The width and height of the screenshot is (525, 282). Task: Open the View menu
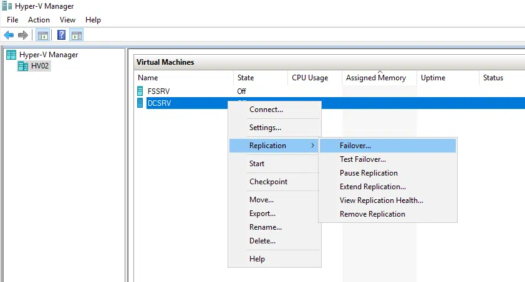pyautogui.click(x=67, y=20)
